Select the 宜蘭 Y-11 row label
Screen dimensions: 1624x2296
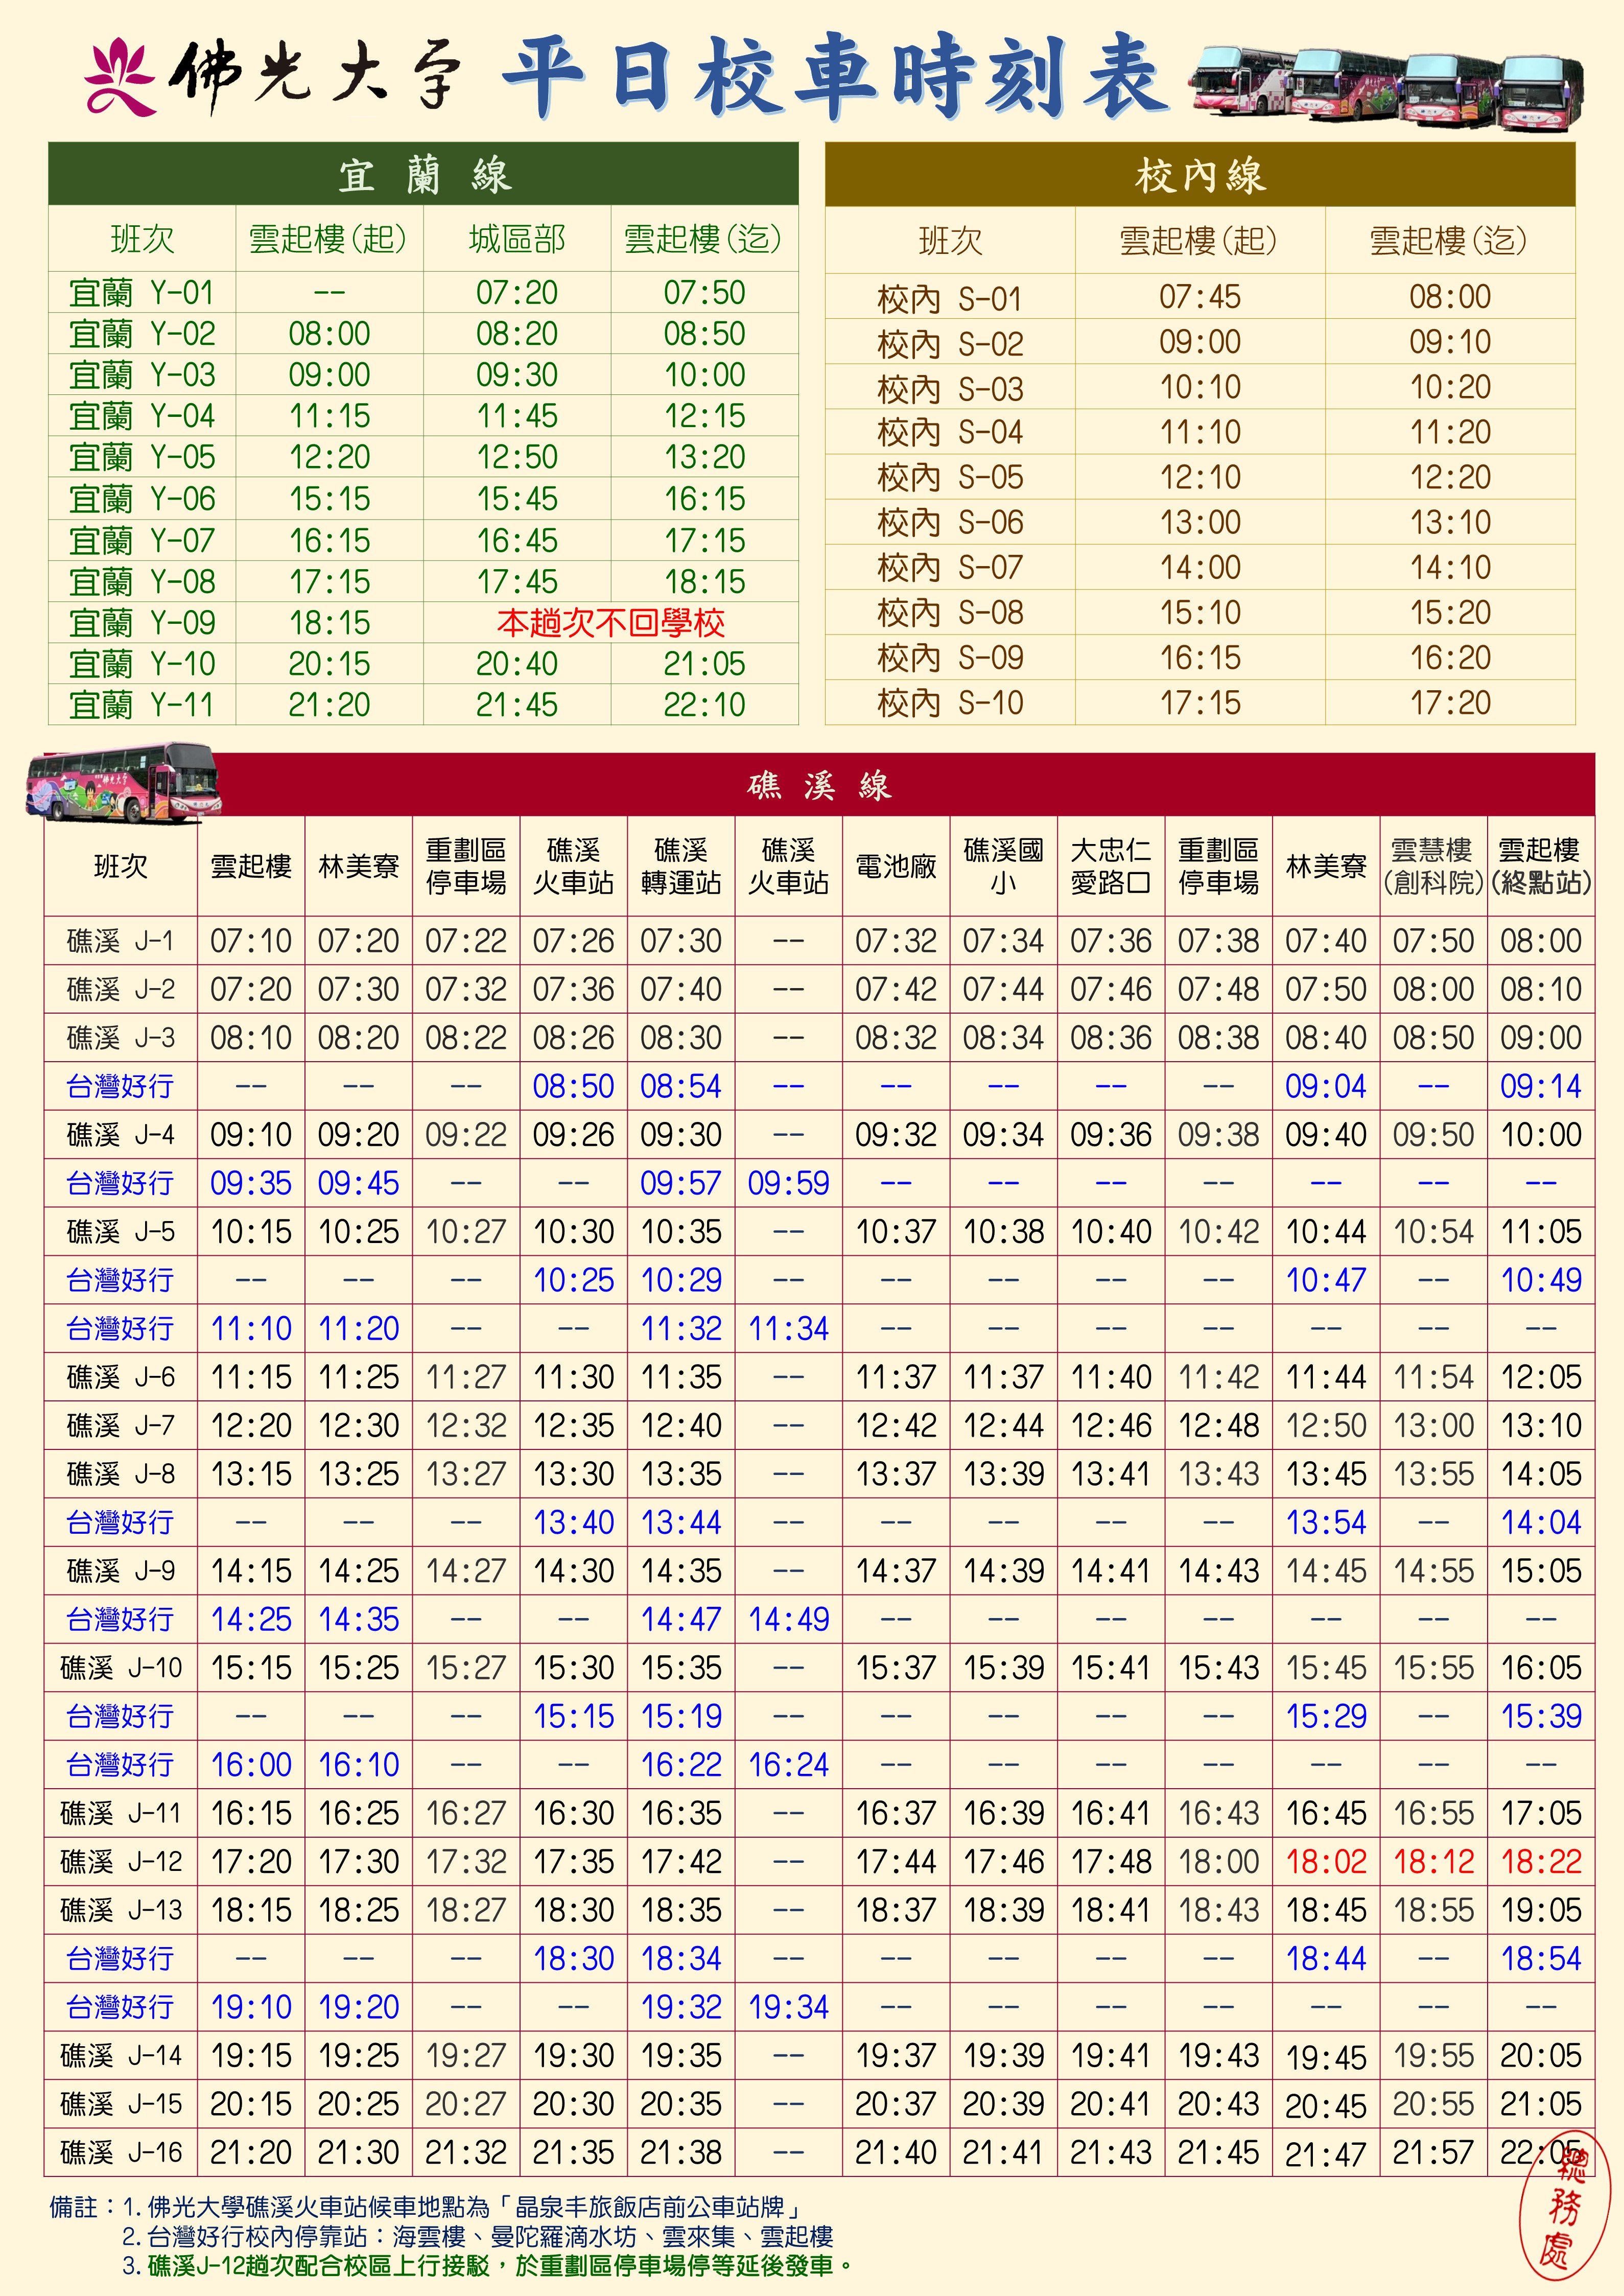click(x=142, y=705)
